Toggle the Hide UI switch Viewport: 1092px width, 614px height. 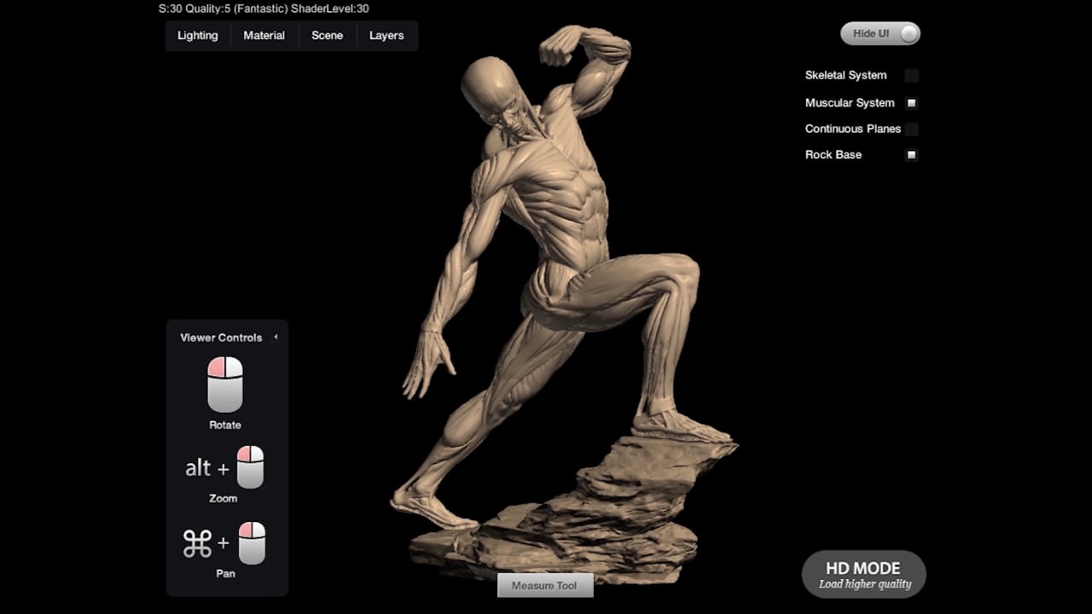click(x=880, y=33)
